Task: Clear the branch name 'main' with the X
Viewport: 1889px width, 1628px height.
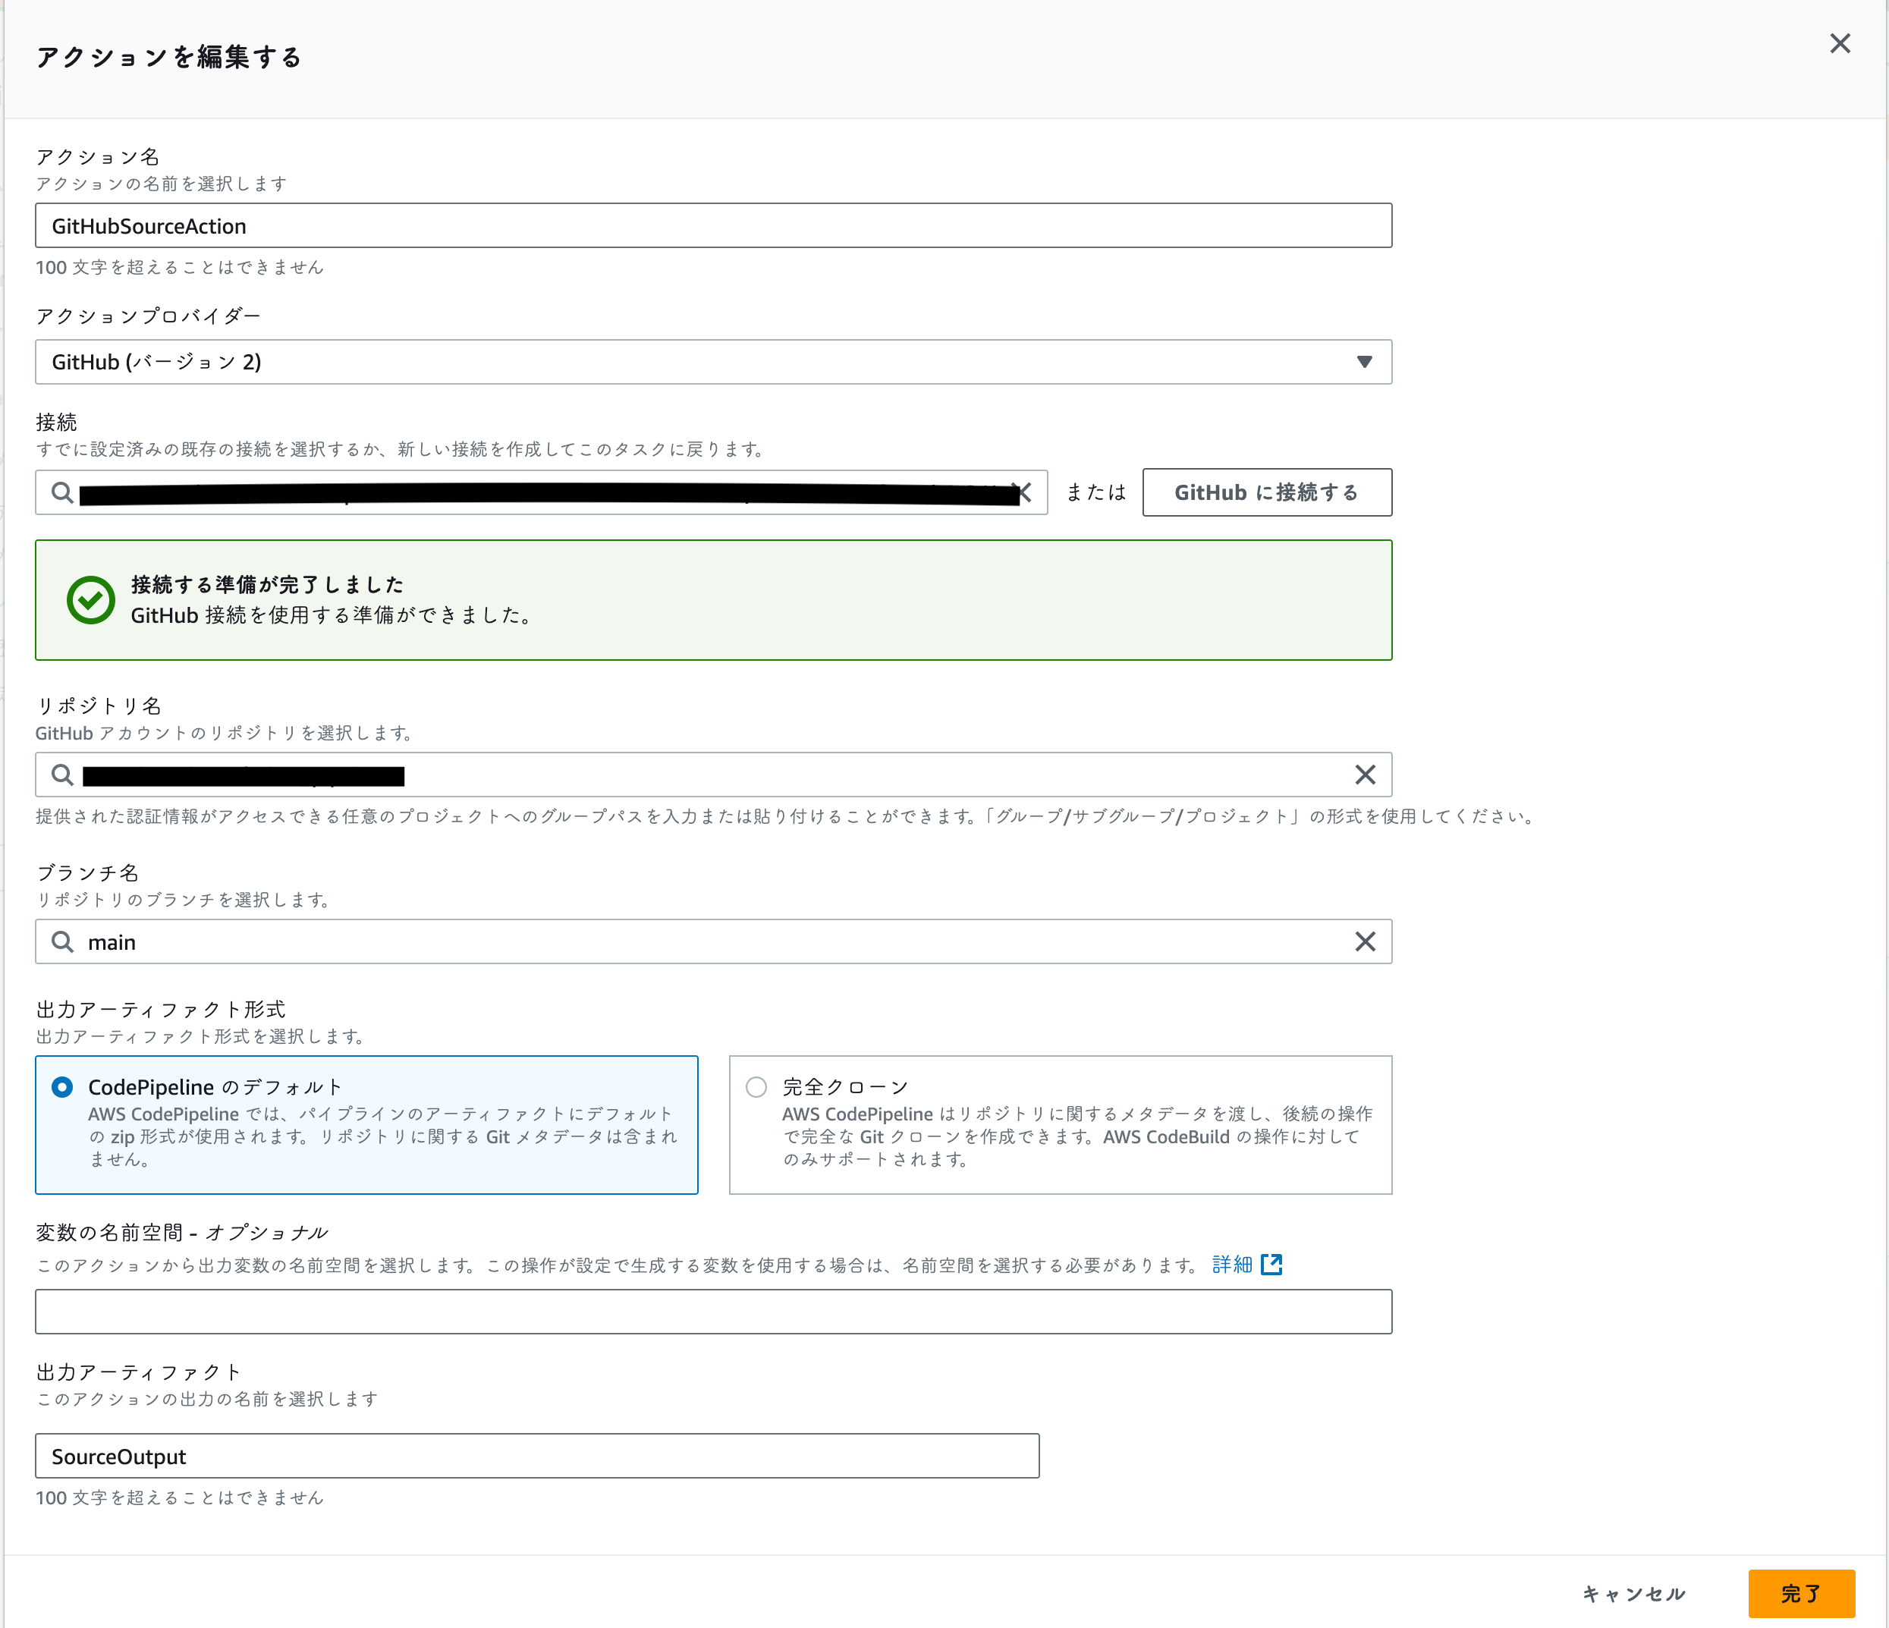Action: click(x=1365, y=941)
